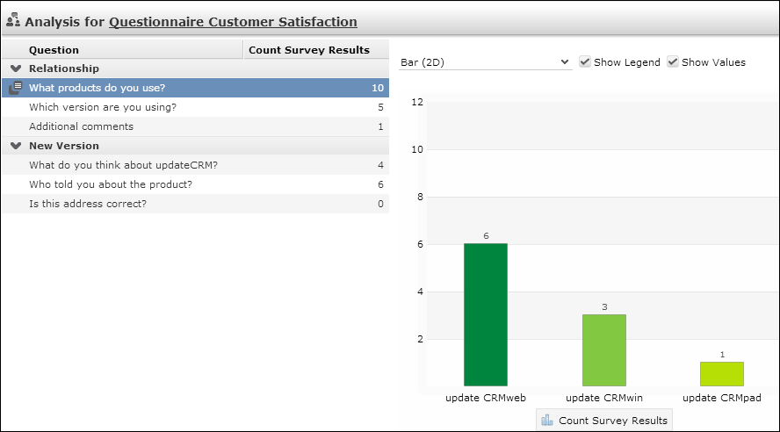Collapse the Relationship group
This screenshot has width=780, height=432.
click(x=16, y=68)
